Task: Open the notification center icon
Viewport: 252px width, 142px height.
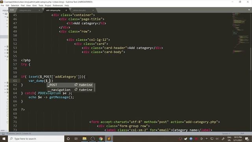Action: point(247,138)
